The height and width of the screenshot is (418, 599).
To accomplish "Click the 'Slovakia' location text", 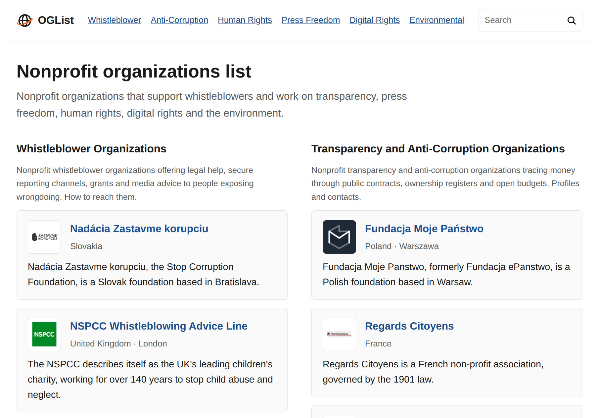I will click(86, 246).
